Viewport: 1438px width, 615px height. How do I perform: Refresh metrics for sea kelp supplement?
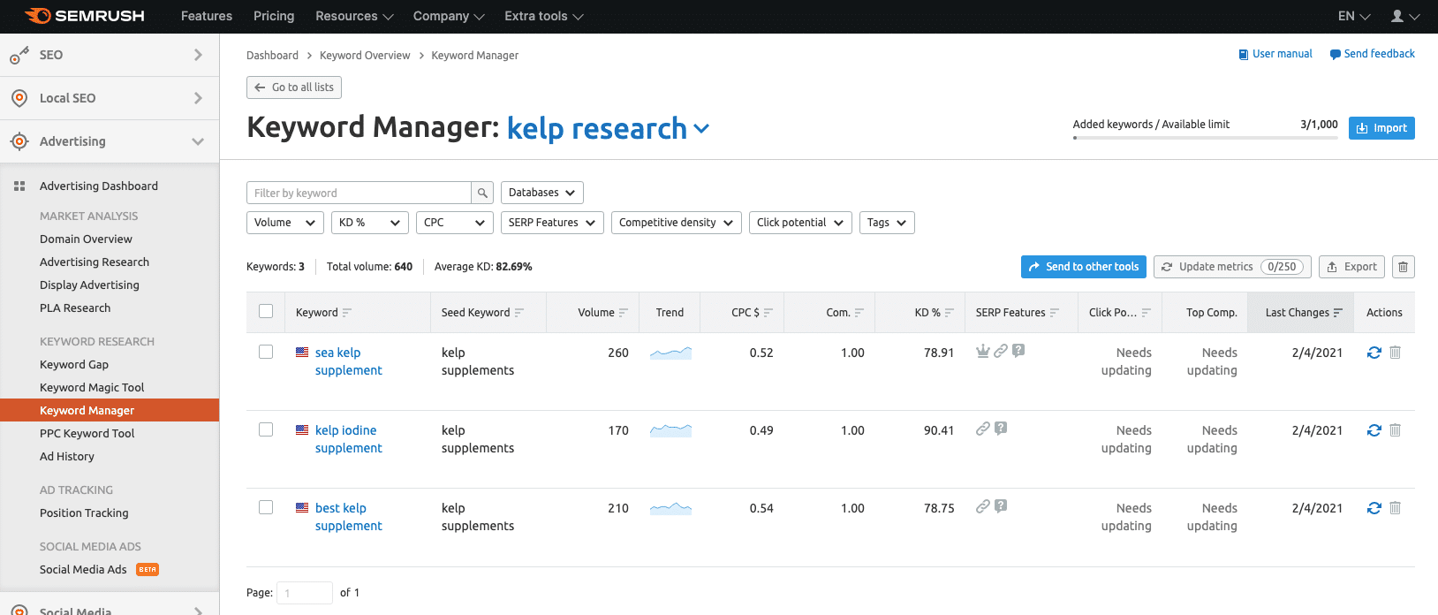[1374, 353]
